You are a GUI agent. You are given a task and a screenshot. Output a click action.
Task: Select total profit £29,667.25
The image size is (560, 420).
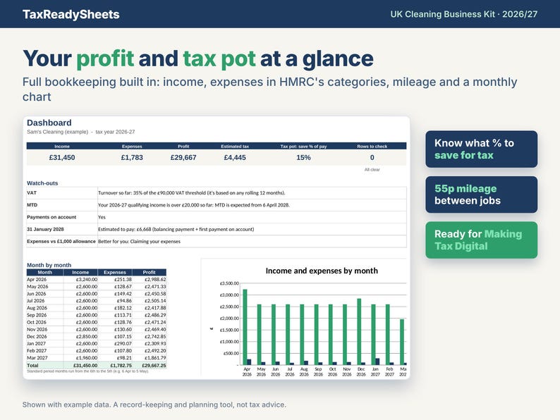(154, 366)
